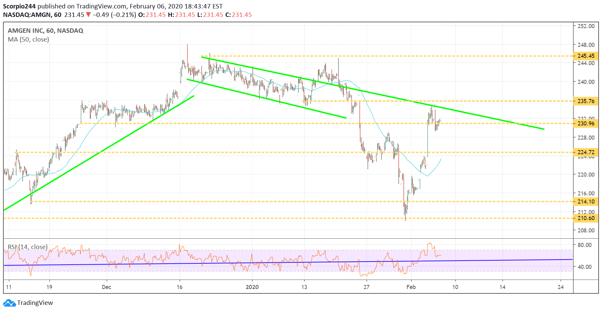602x312 pixels.
Task: Click the 228.00 price axis value
Action: coord(586,138)
